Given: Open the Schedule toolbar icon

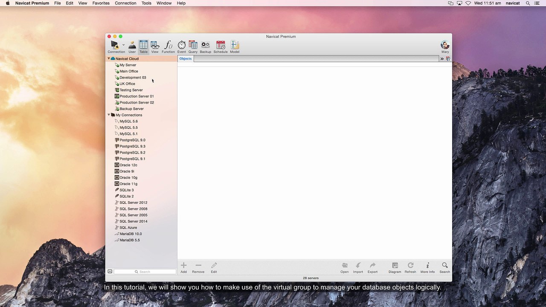Looking at the screenshot, I should 221,46.
